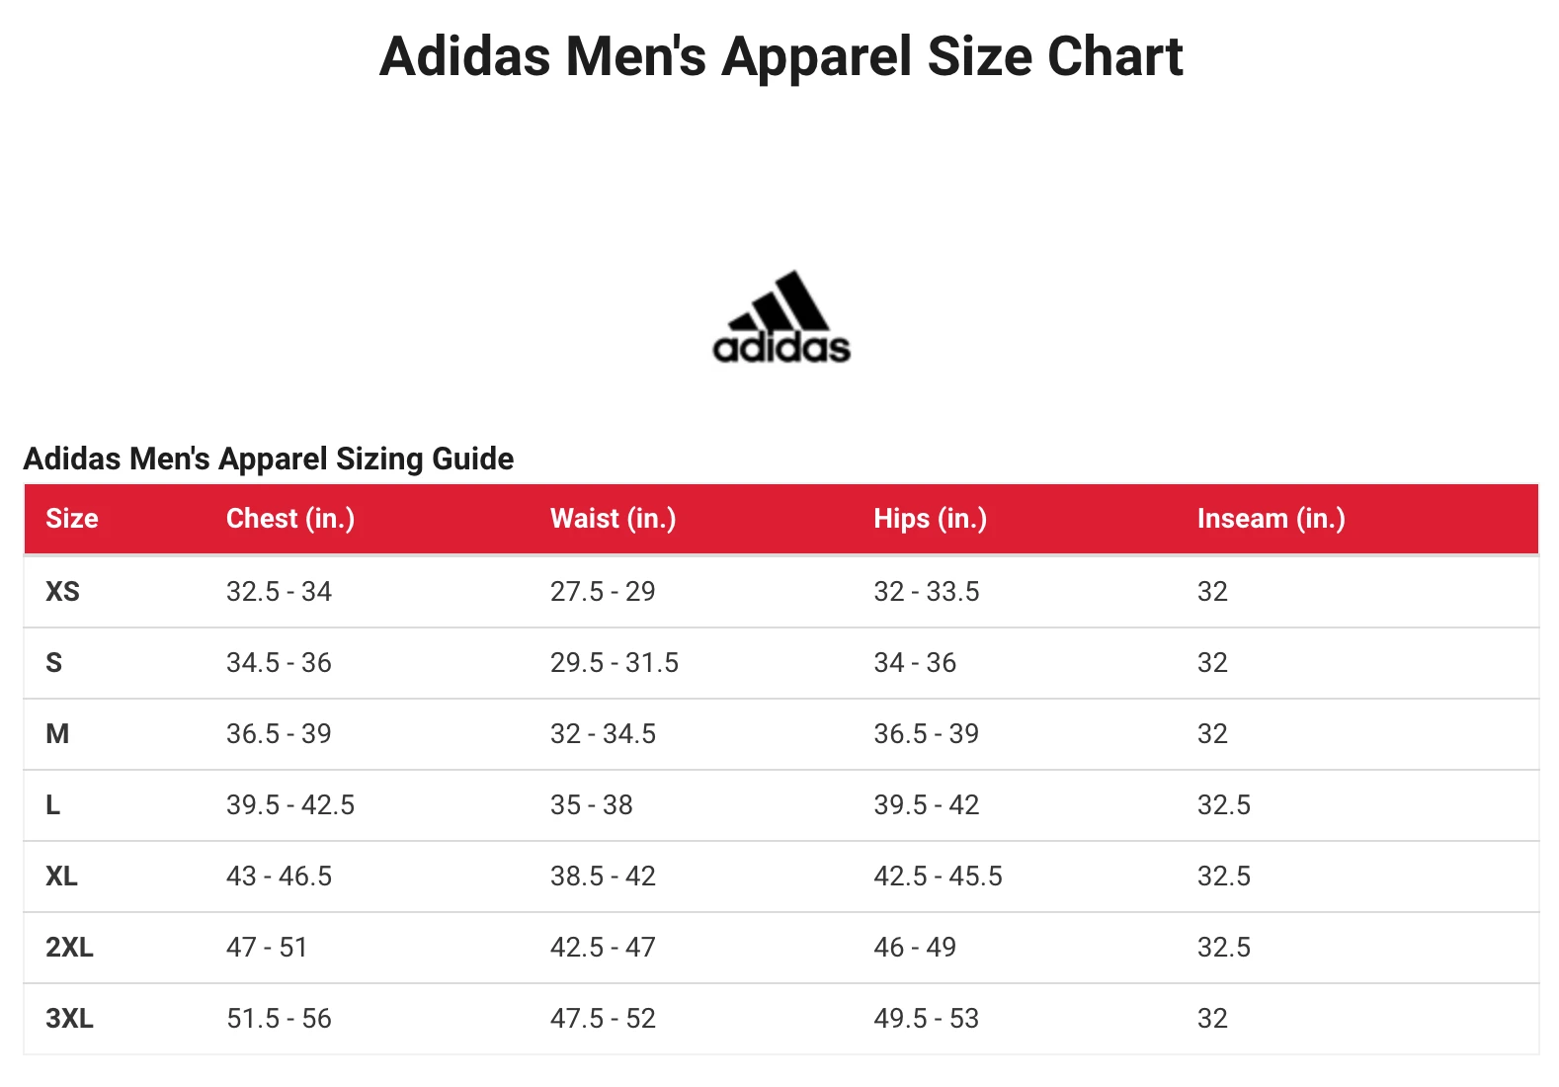The image size is (1559, 1087).
Task: Click the Adidas Men's Apparel Sizing Guide heading
Action: [x=269, y=459]
